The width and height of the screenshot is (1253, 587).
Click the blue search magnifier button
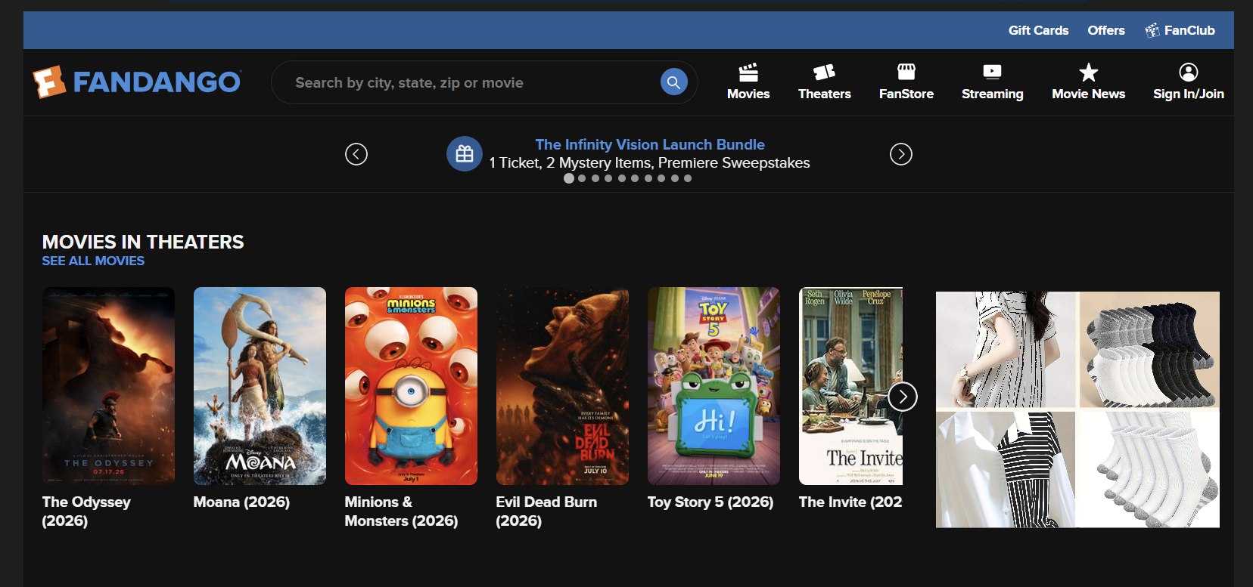(x=673, y=82)
